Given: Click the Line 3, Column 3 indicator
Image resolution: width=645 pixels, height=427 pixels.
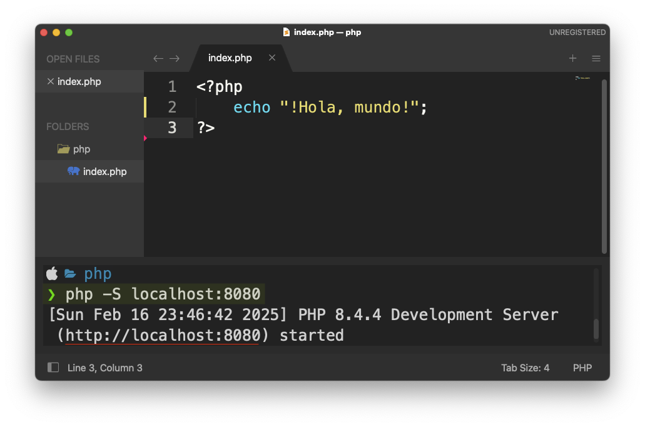Looking at the screenshot, I should click(x=104, y=368).
